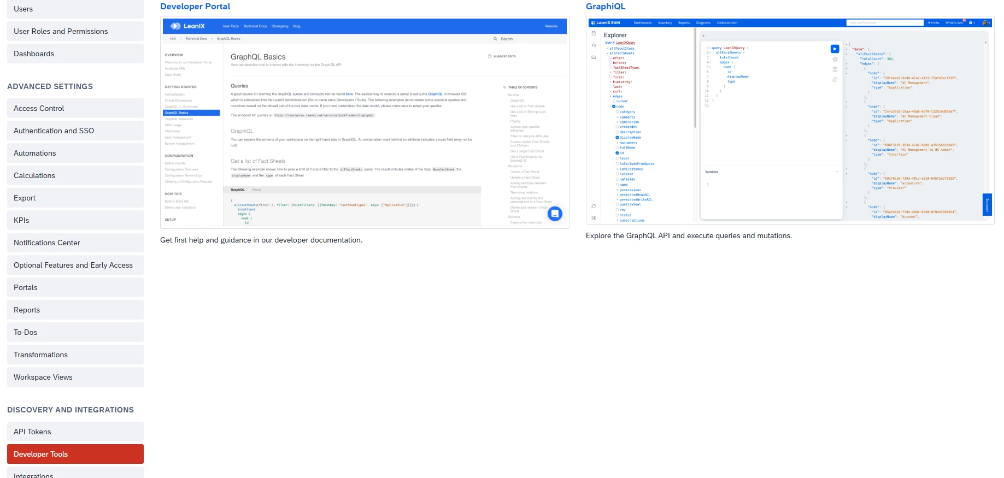1004x478 pixels.
Task: Open Transformations settings
Action: click(75, 355)
